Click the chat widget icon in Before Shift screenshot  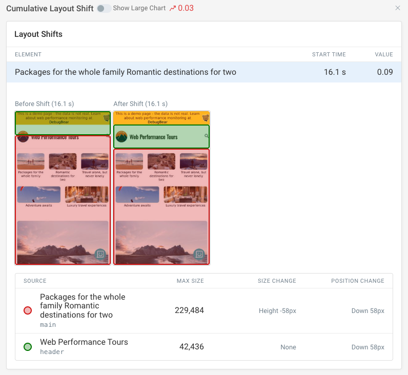(x=101, y=254)
